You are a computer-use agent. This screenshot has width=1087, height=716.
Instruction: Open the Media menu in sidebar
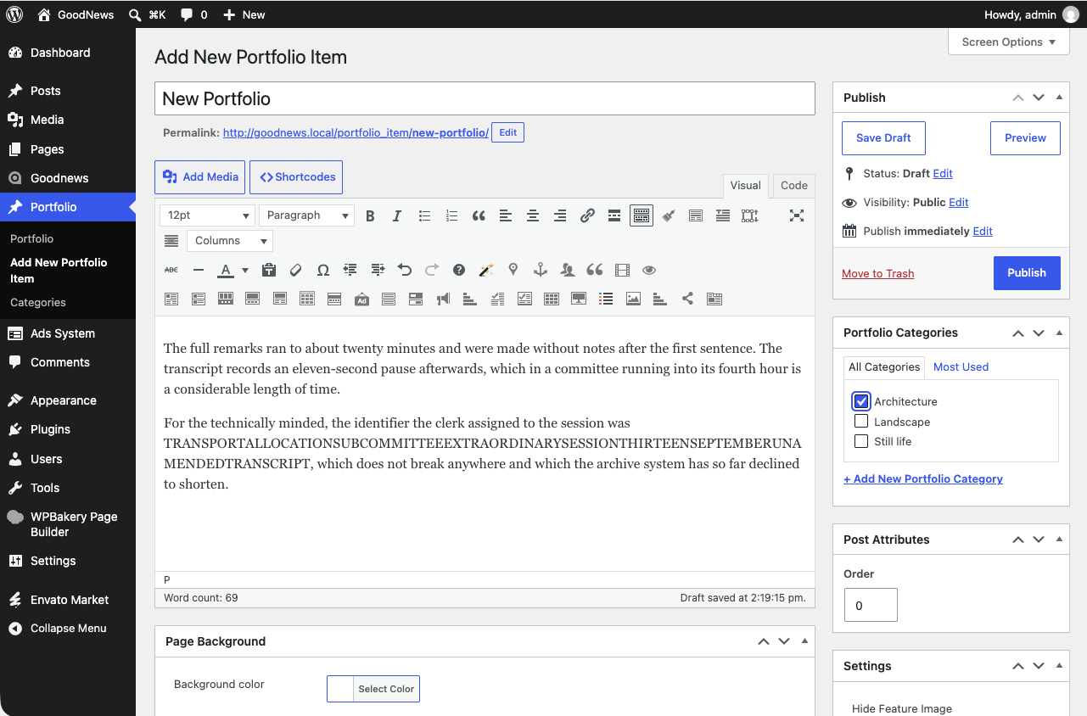(68, 120)
